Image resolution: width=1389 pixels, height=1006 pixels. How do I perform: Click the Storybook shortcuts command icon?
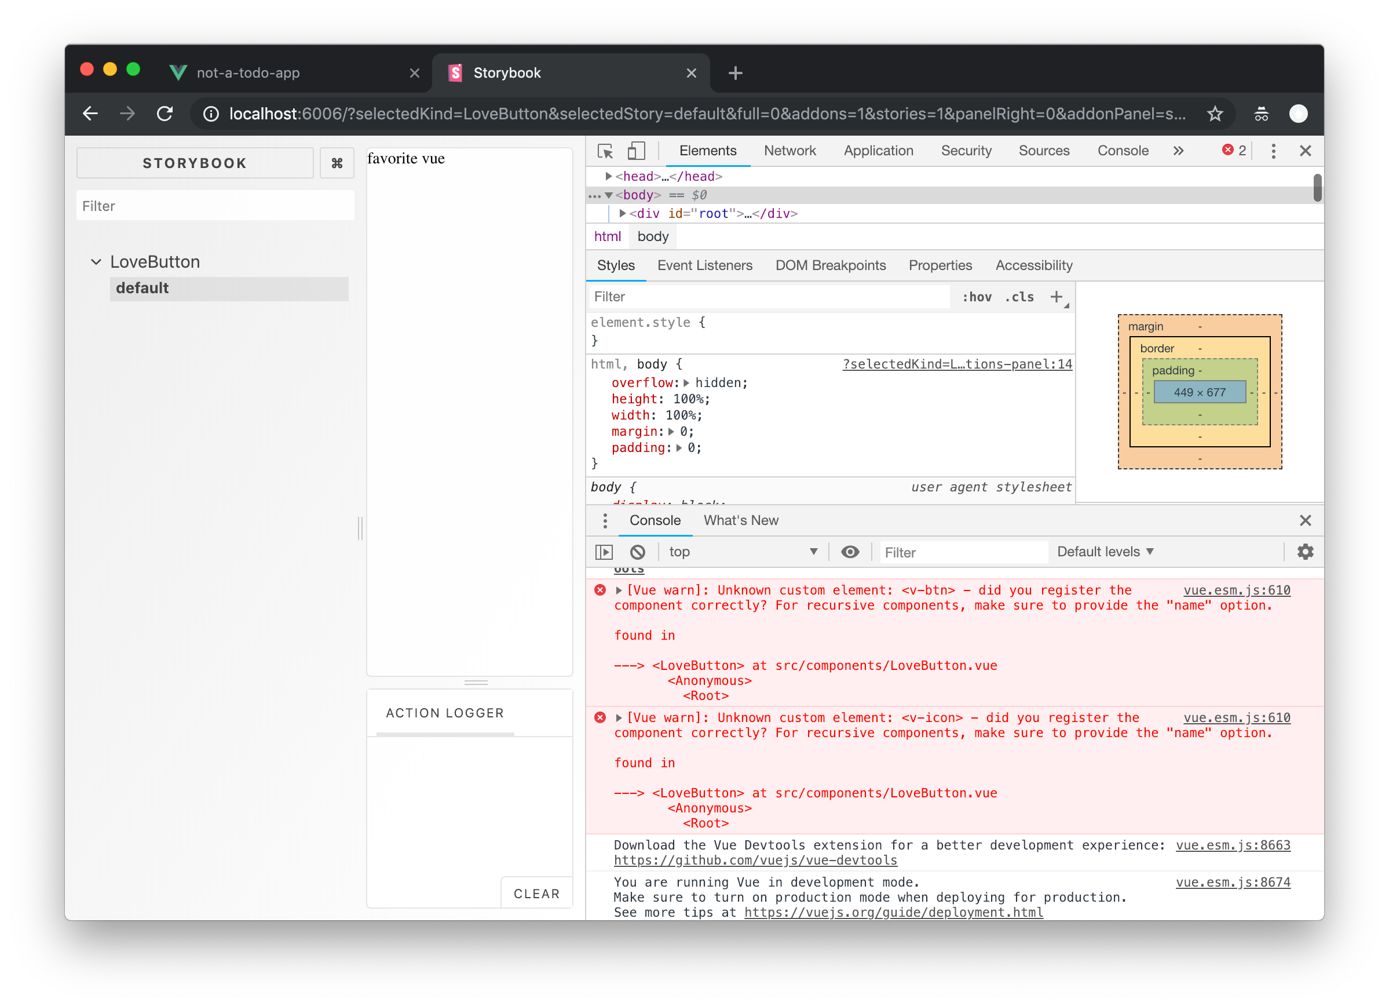coord(337,163)
